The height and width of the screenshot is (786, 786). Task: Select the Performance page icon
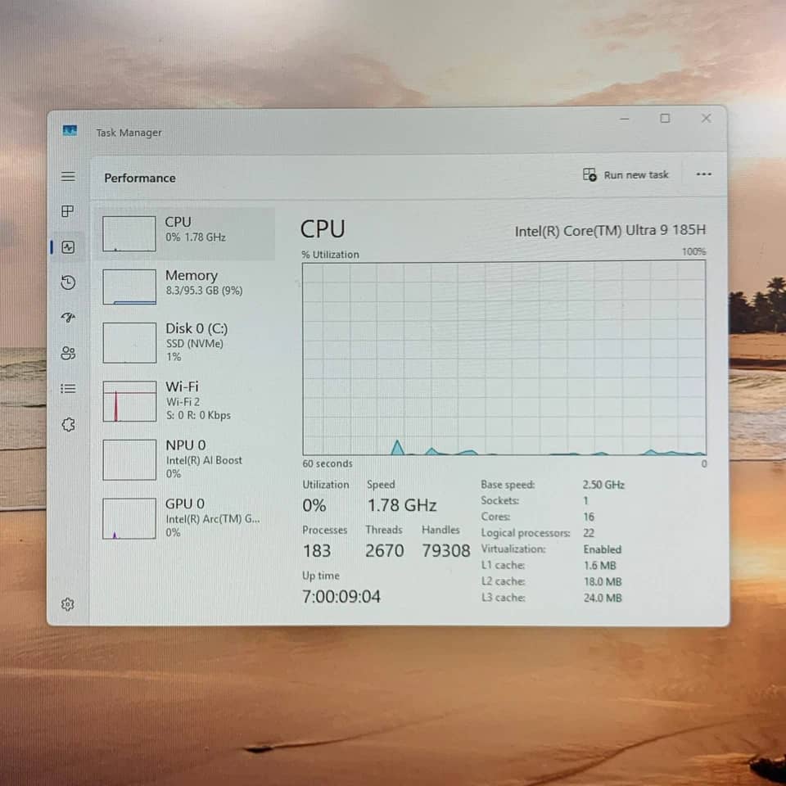click(x=68, y=247)
